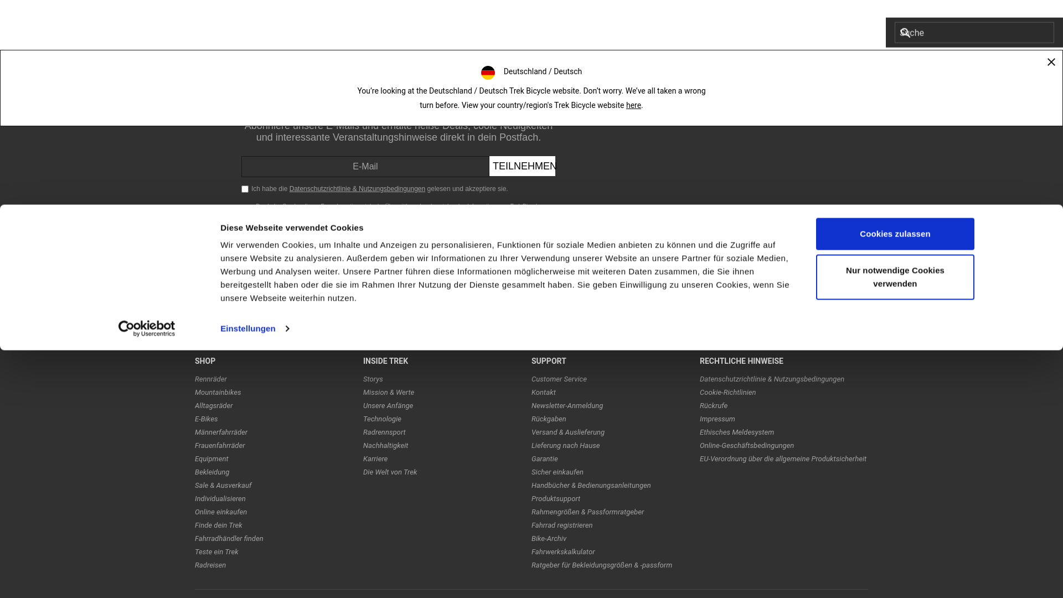Open the Storys link
The height and width of the screenshot is (598, 1063).
click(x=373, y=379)
